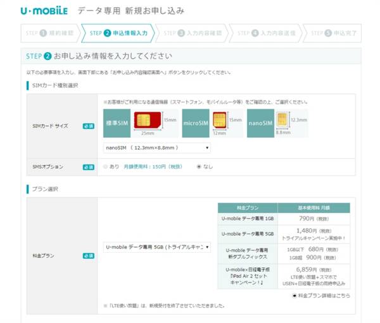Click the 必須 badge beside SMSオプション
The height and width of the screenshot is (323, 380).
pos(89,167)
